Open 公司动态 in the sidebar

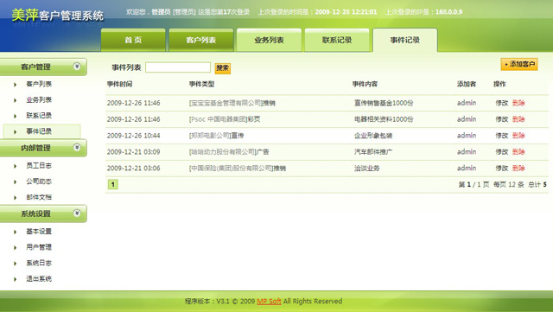(x=39, y=181)
